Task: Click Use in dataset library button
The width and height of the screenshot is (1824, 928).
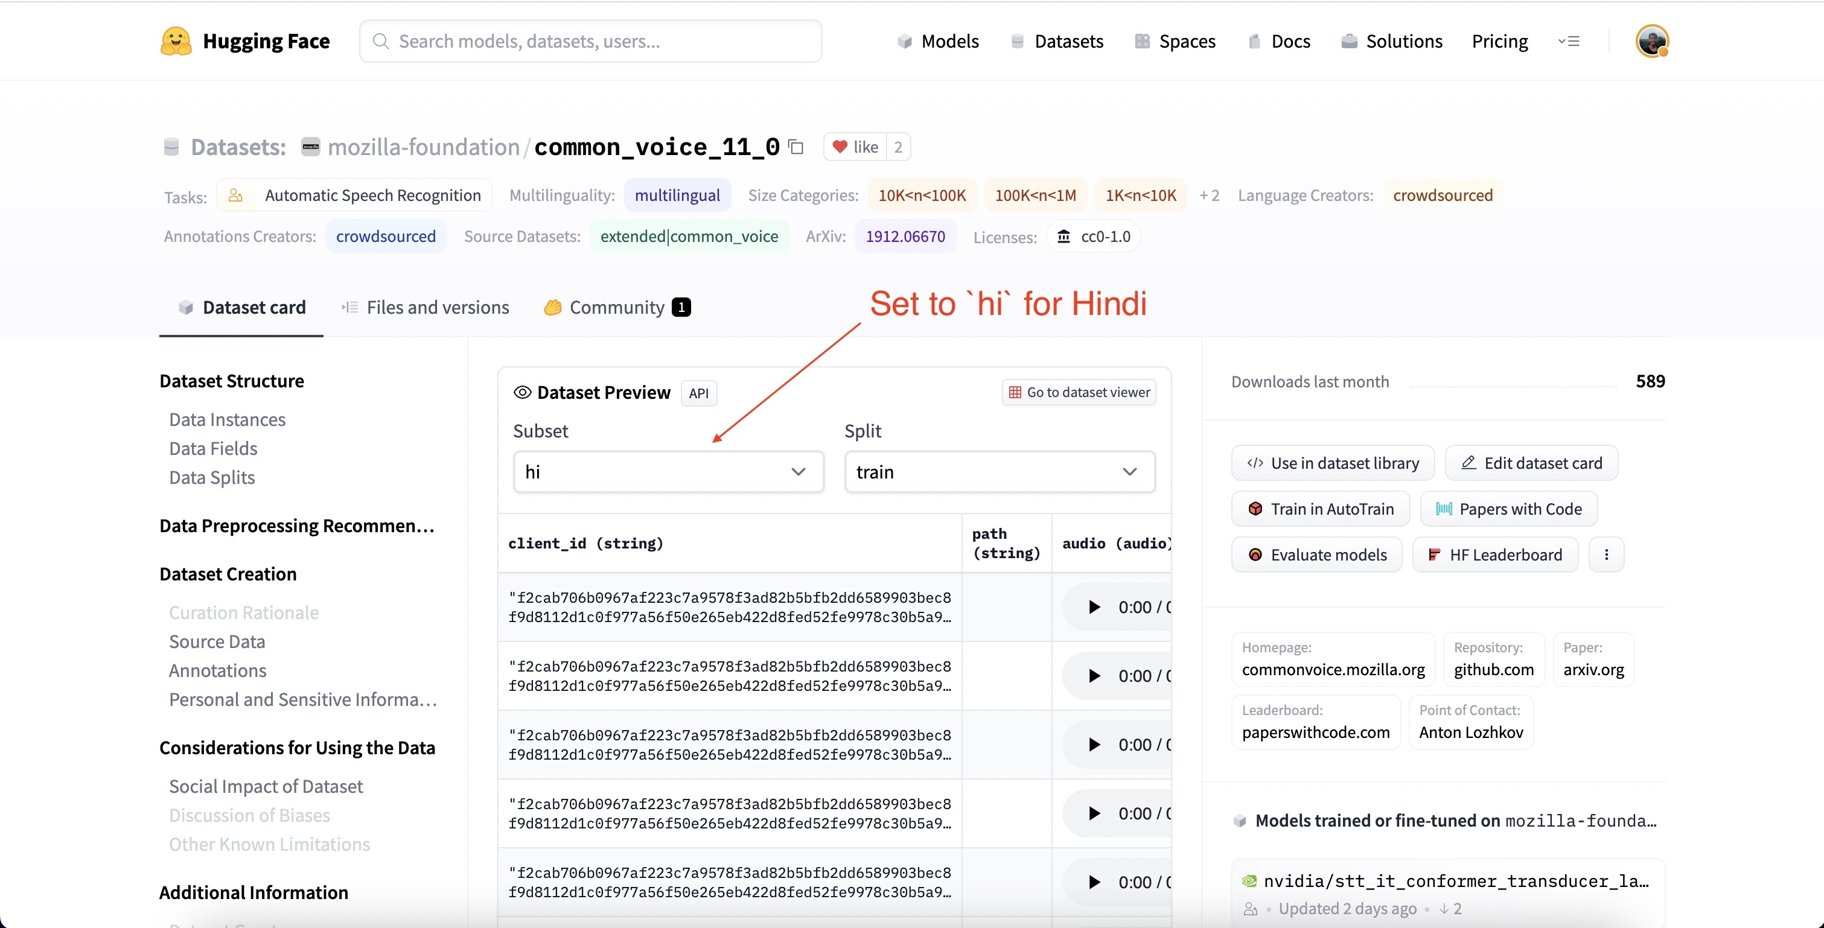Action: tap(1333, 463)
